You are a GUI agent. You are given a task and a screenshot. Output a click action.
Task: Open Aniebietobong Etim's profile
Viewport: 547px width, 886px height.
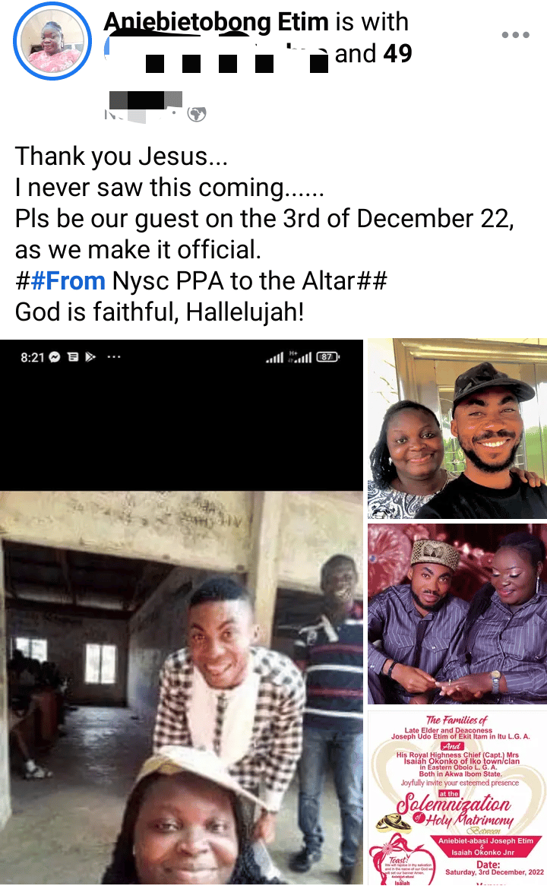click(216, 22)
